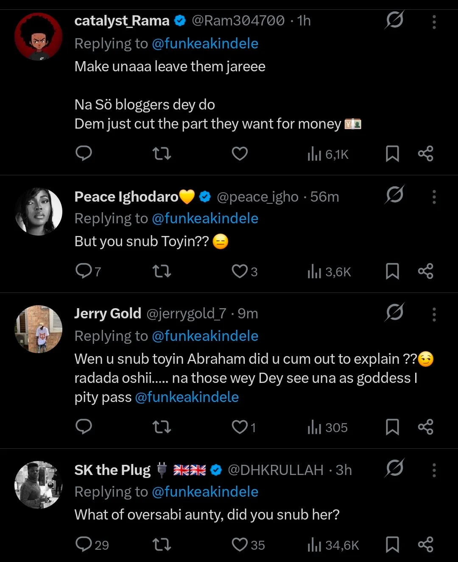
Task: View analytics on SK the Plug's tweet
Action: coord(333,545)
